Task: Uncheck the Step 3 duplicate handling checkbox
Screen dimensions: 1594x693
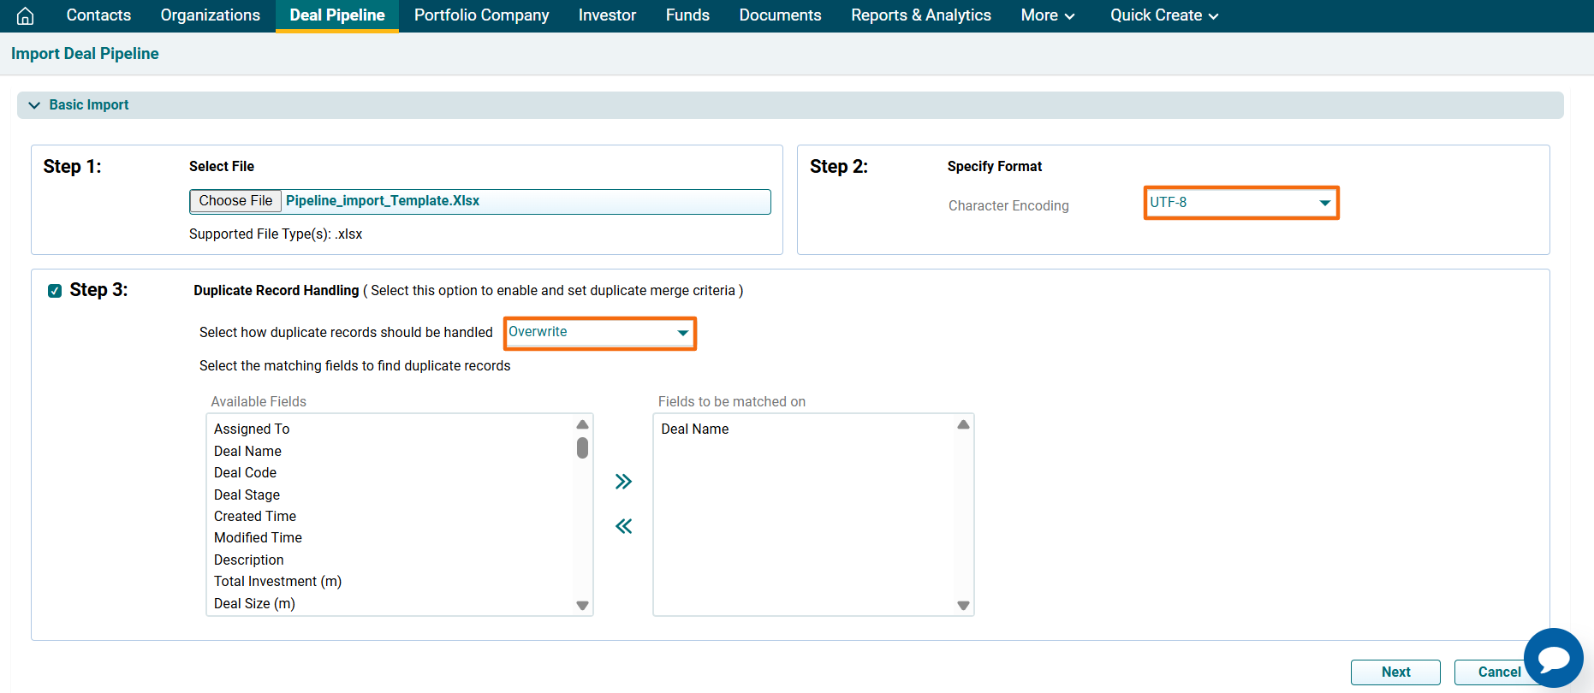Action: point(55,291)
